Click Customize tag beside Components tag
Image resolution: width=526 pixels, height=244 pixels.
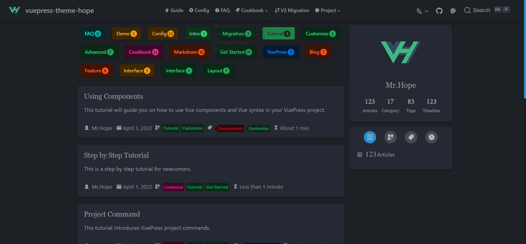[x=258, y=128]
